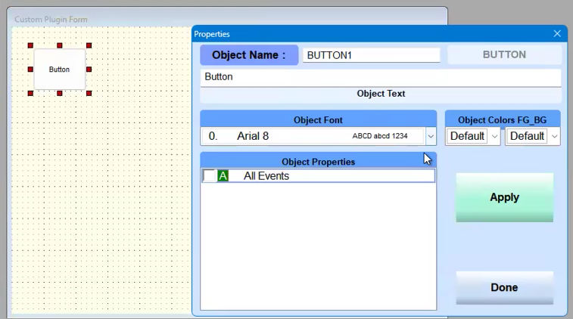Click the left-middle resize handle of Button
Image resolution: width=573 pixels, height=319 pixels.
pos(31,70)
